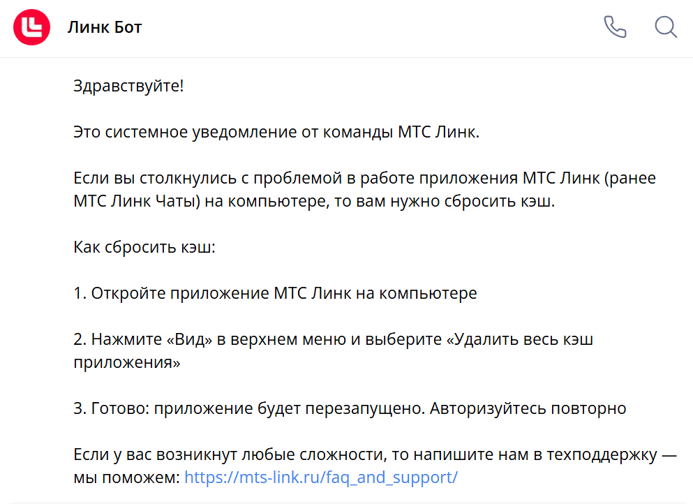The width and height of the screenshot is (693, 504).
Task: Click the Линк Бот red avatar logo
Action: click(x=32, y=28)
